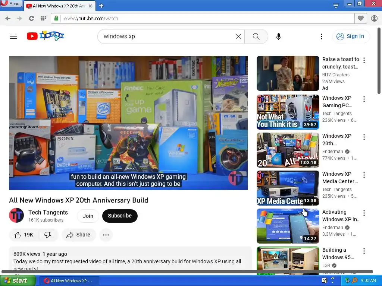Open options for Activating Windows XP video

pos(364,213)
